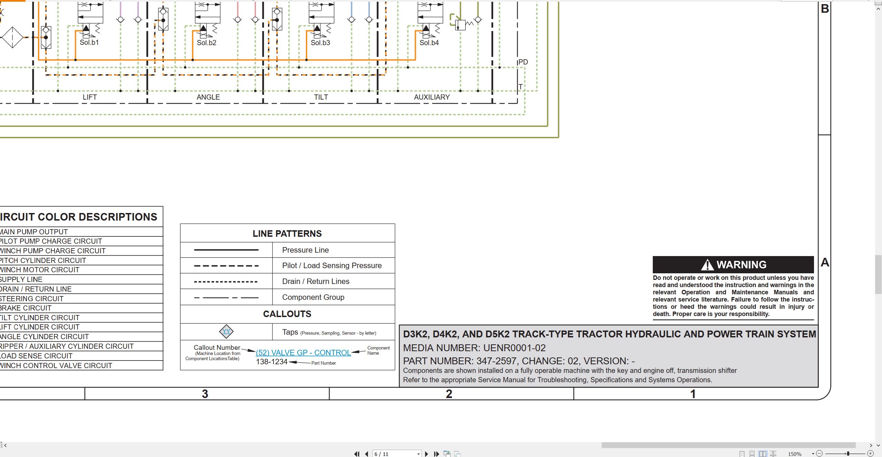Click the horizontal scrollbar left arrow
882x457 pixels.
point(5,445)
